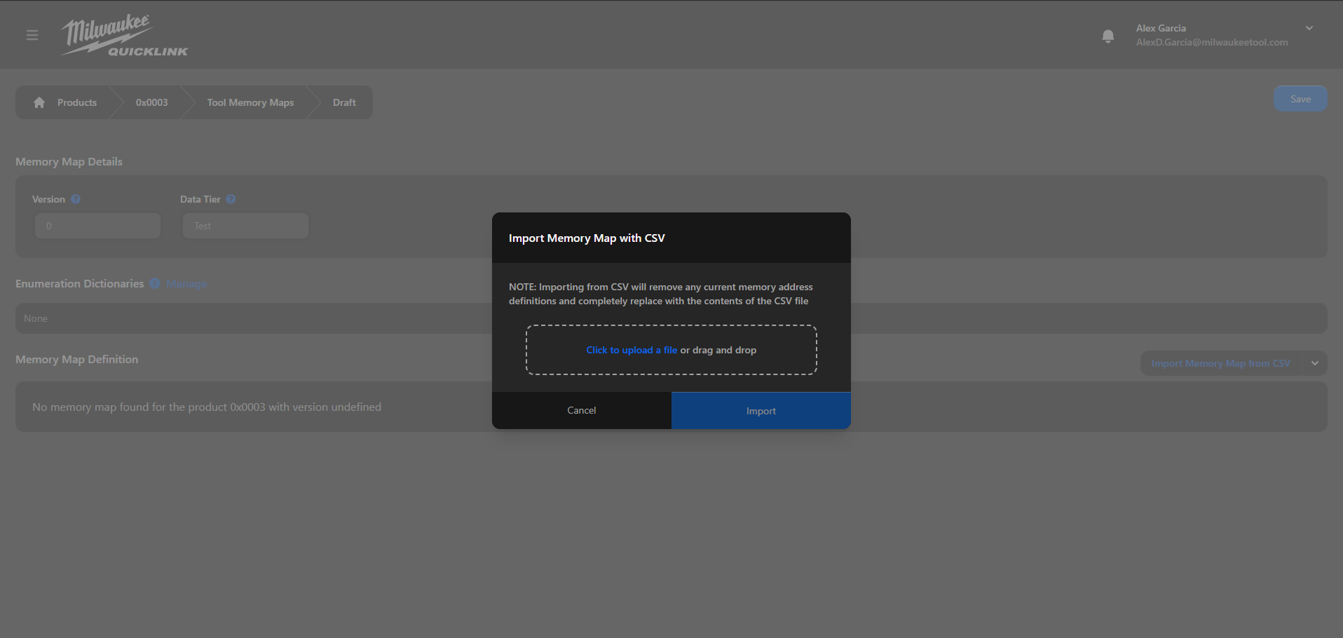
Task: Expand the Alex Garcia account menu
Action: point(1309,28)
